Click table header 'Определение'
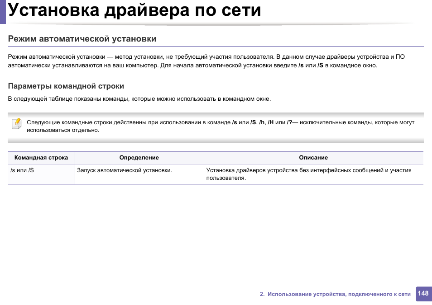Viewport: 432px width, 305px height. pos(139,158)
